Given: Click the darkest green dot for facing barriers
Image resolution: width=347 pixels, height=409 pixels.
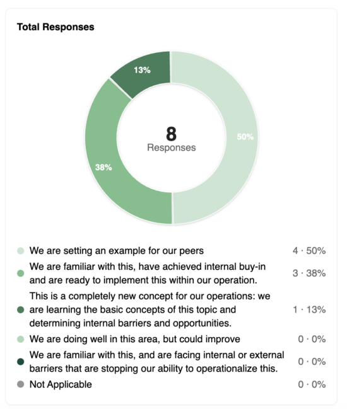Looking at the screenshot, I should pos(21,362).
